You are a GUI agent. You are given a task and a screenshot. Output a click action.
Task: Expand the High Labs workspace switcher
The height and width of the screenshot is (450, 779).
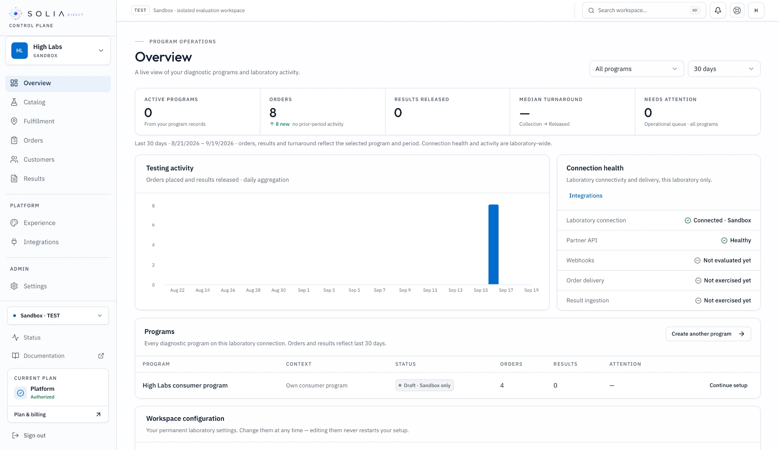pos(58,51)
